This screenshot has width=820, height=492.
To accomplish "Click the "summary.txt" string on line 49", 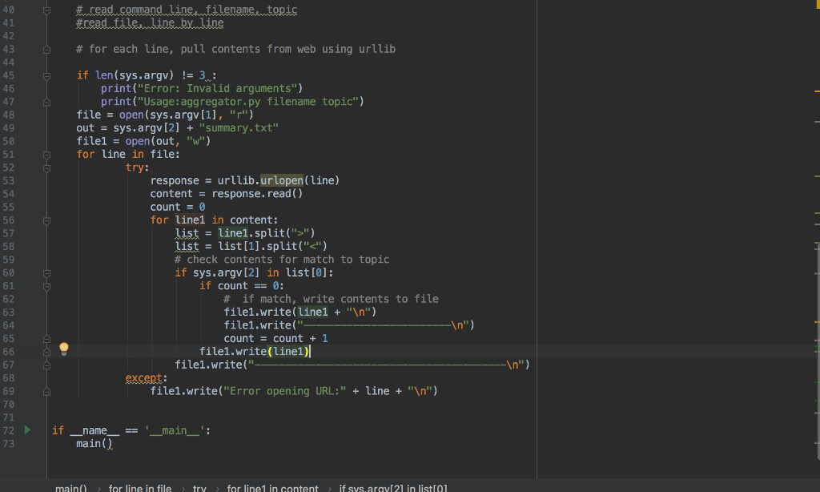I will click(239, 127).
